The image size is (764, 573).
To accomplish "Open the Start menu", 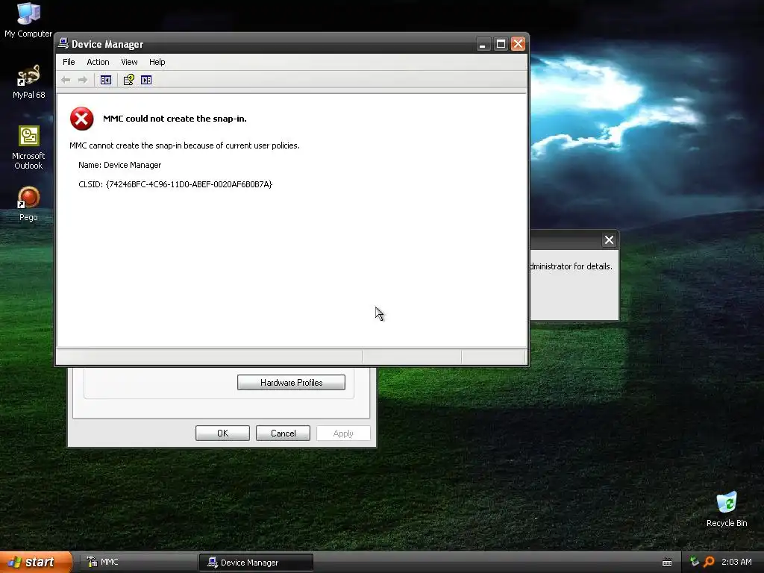I will [36, 563].
